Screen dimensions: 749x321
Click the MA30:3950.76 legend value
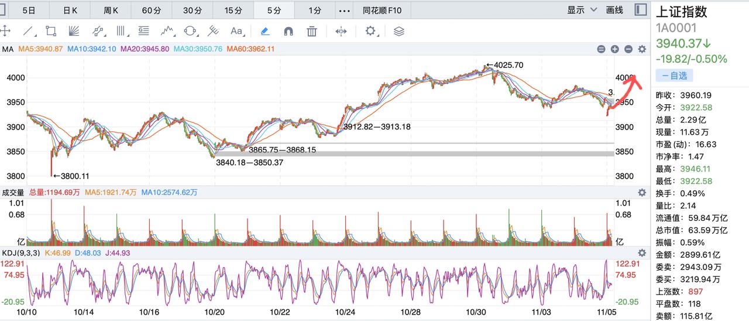[x=198, y=49]
